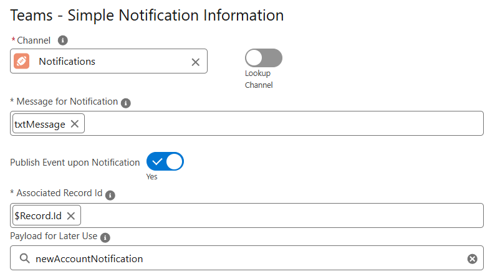Remove the $Record.Id pill
490x274 pixels.
(71, 215)
